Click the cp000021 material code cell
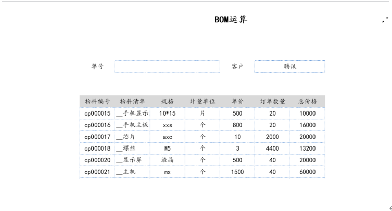392x211 pixels. [x=97, y=172]
